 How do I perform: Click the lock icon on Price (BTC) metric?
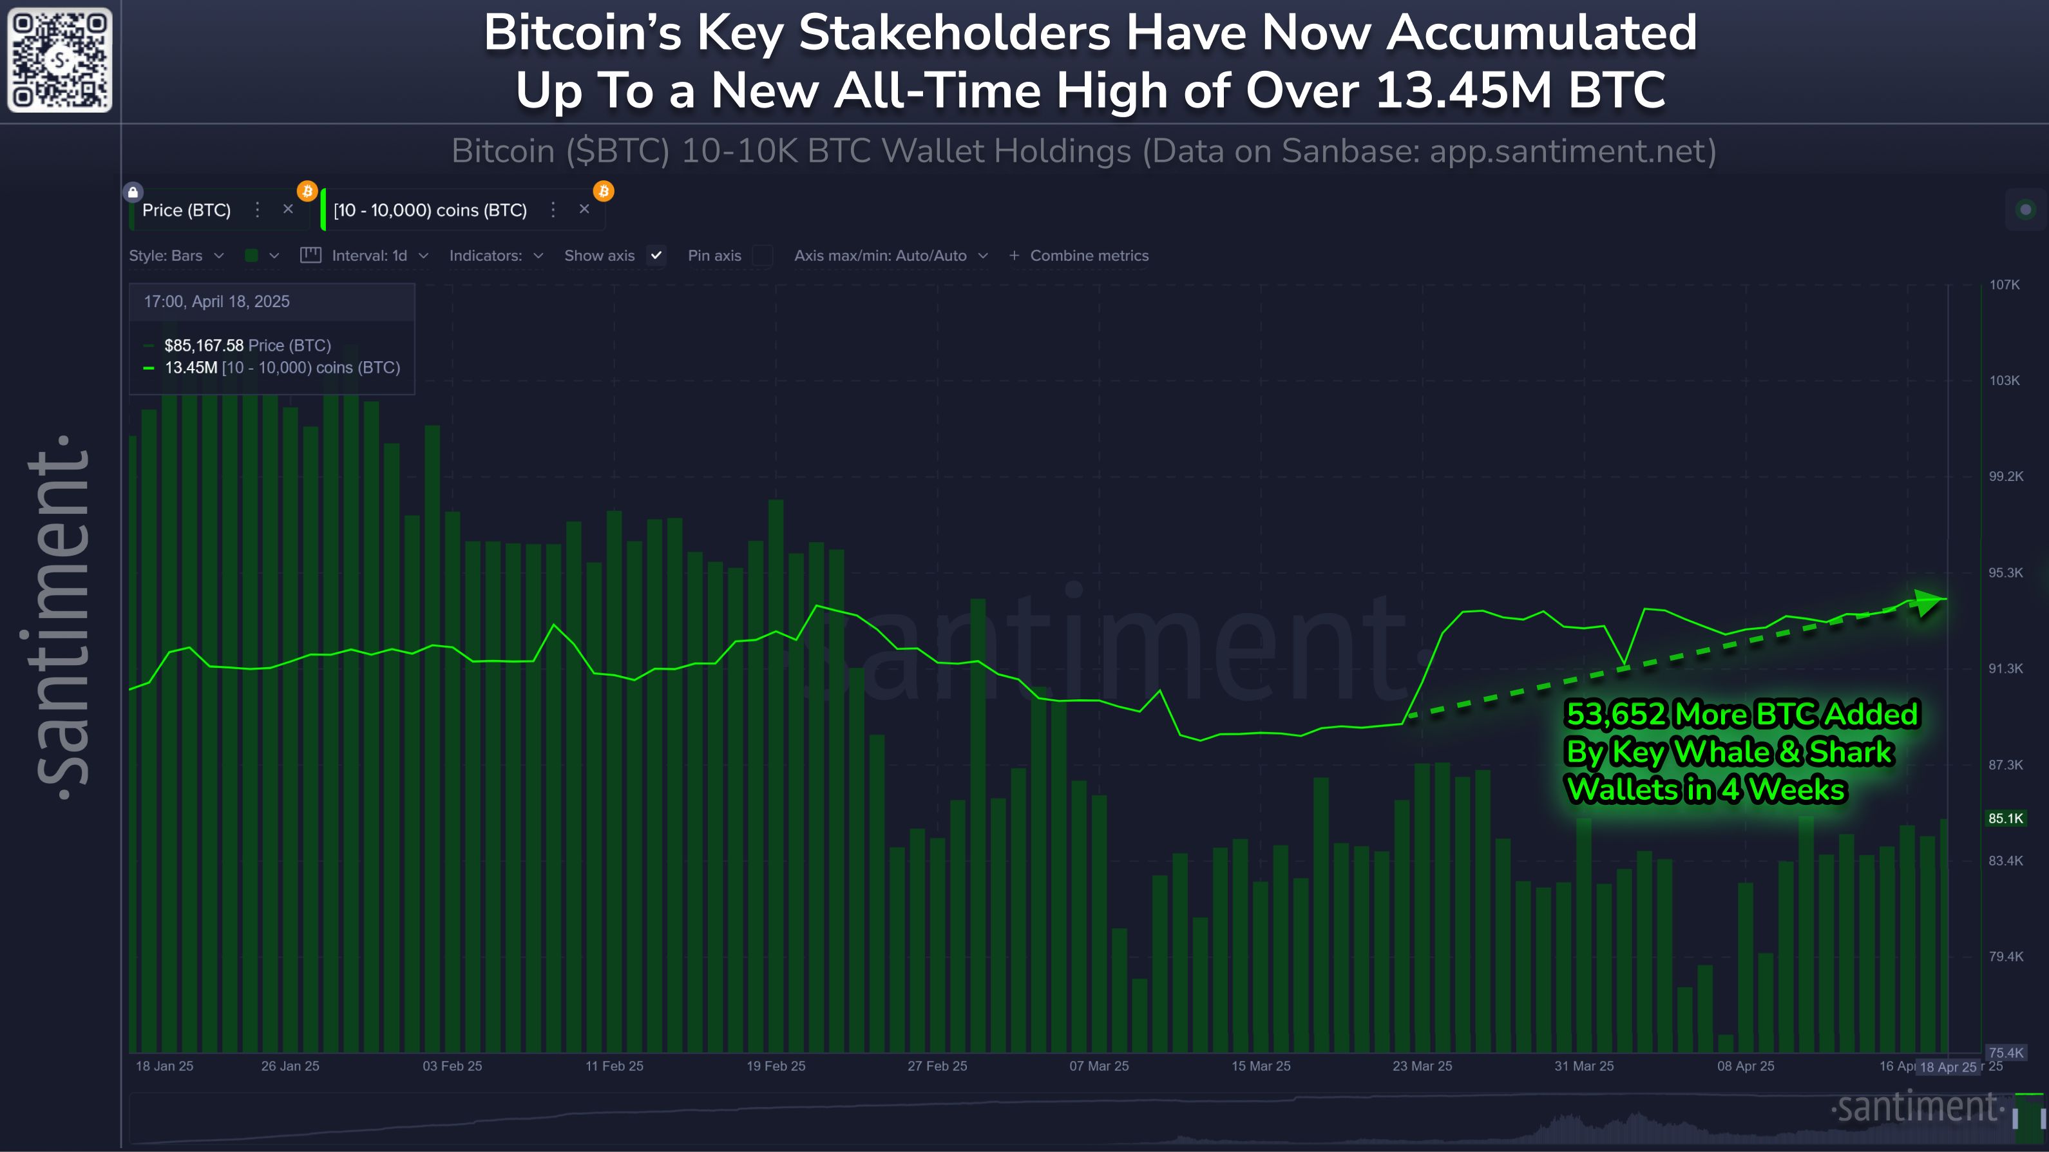coord(133,192)
